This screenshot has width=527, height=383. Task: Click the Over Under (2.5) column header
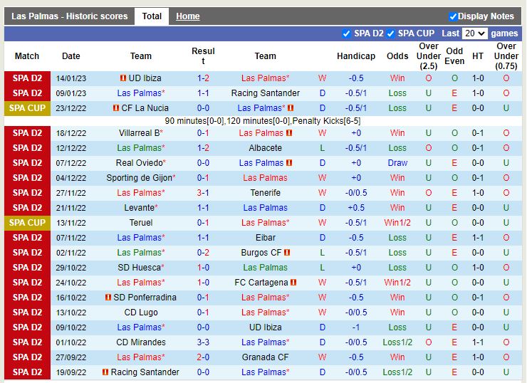coord(429,56)
